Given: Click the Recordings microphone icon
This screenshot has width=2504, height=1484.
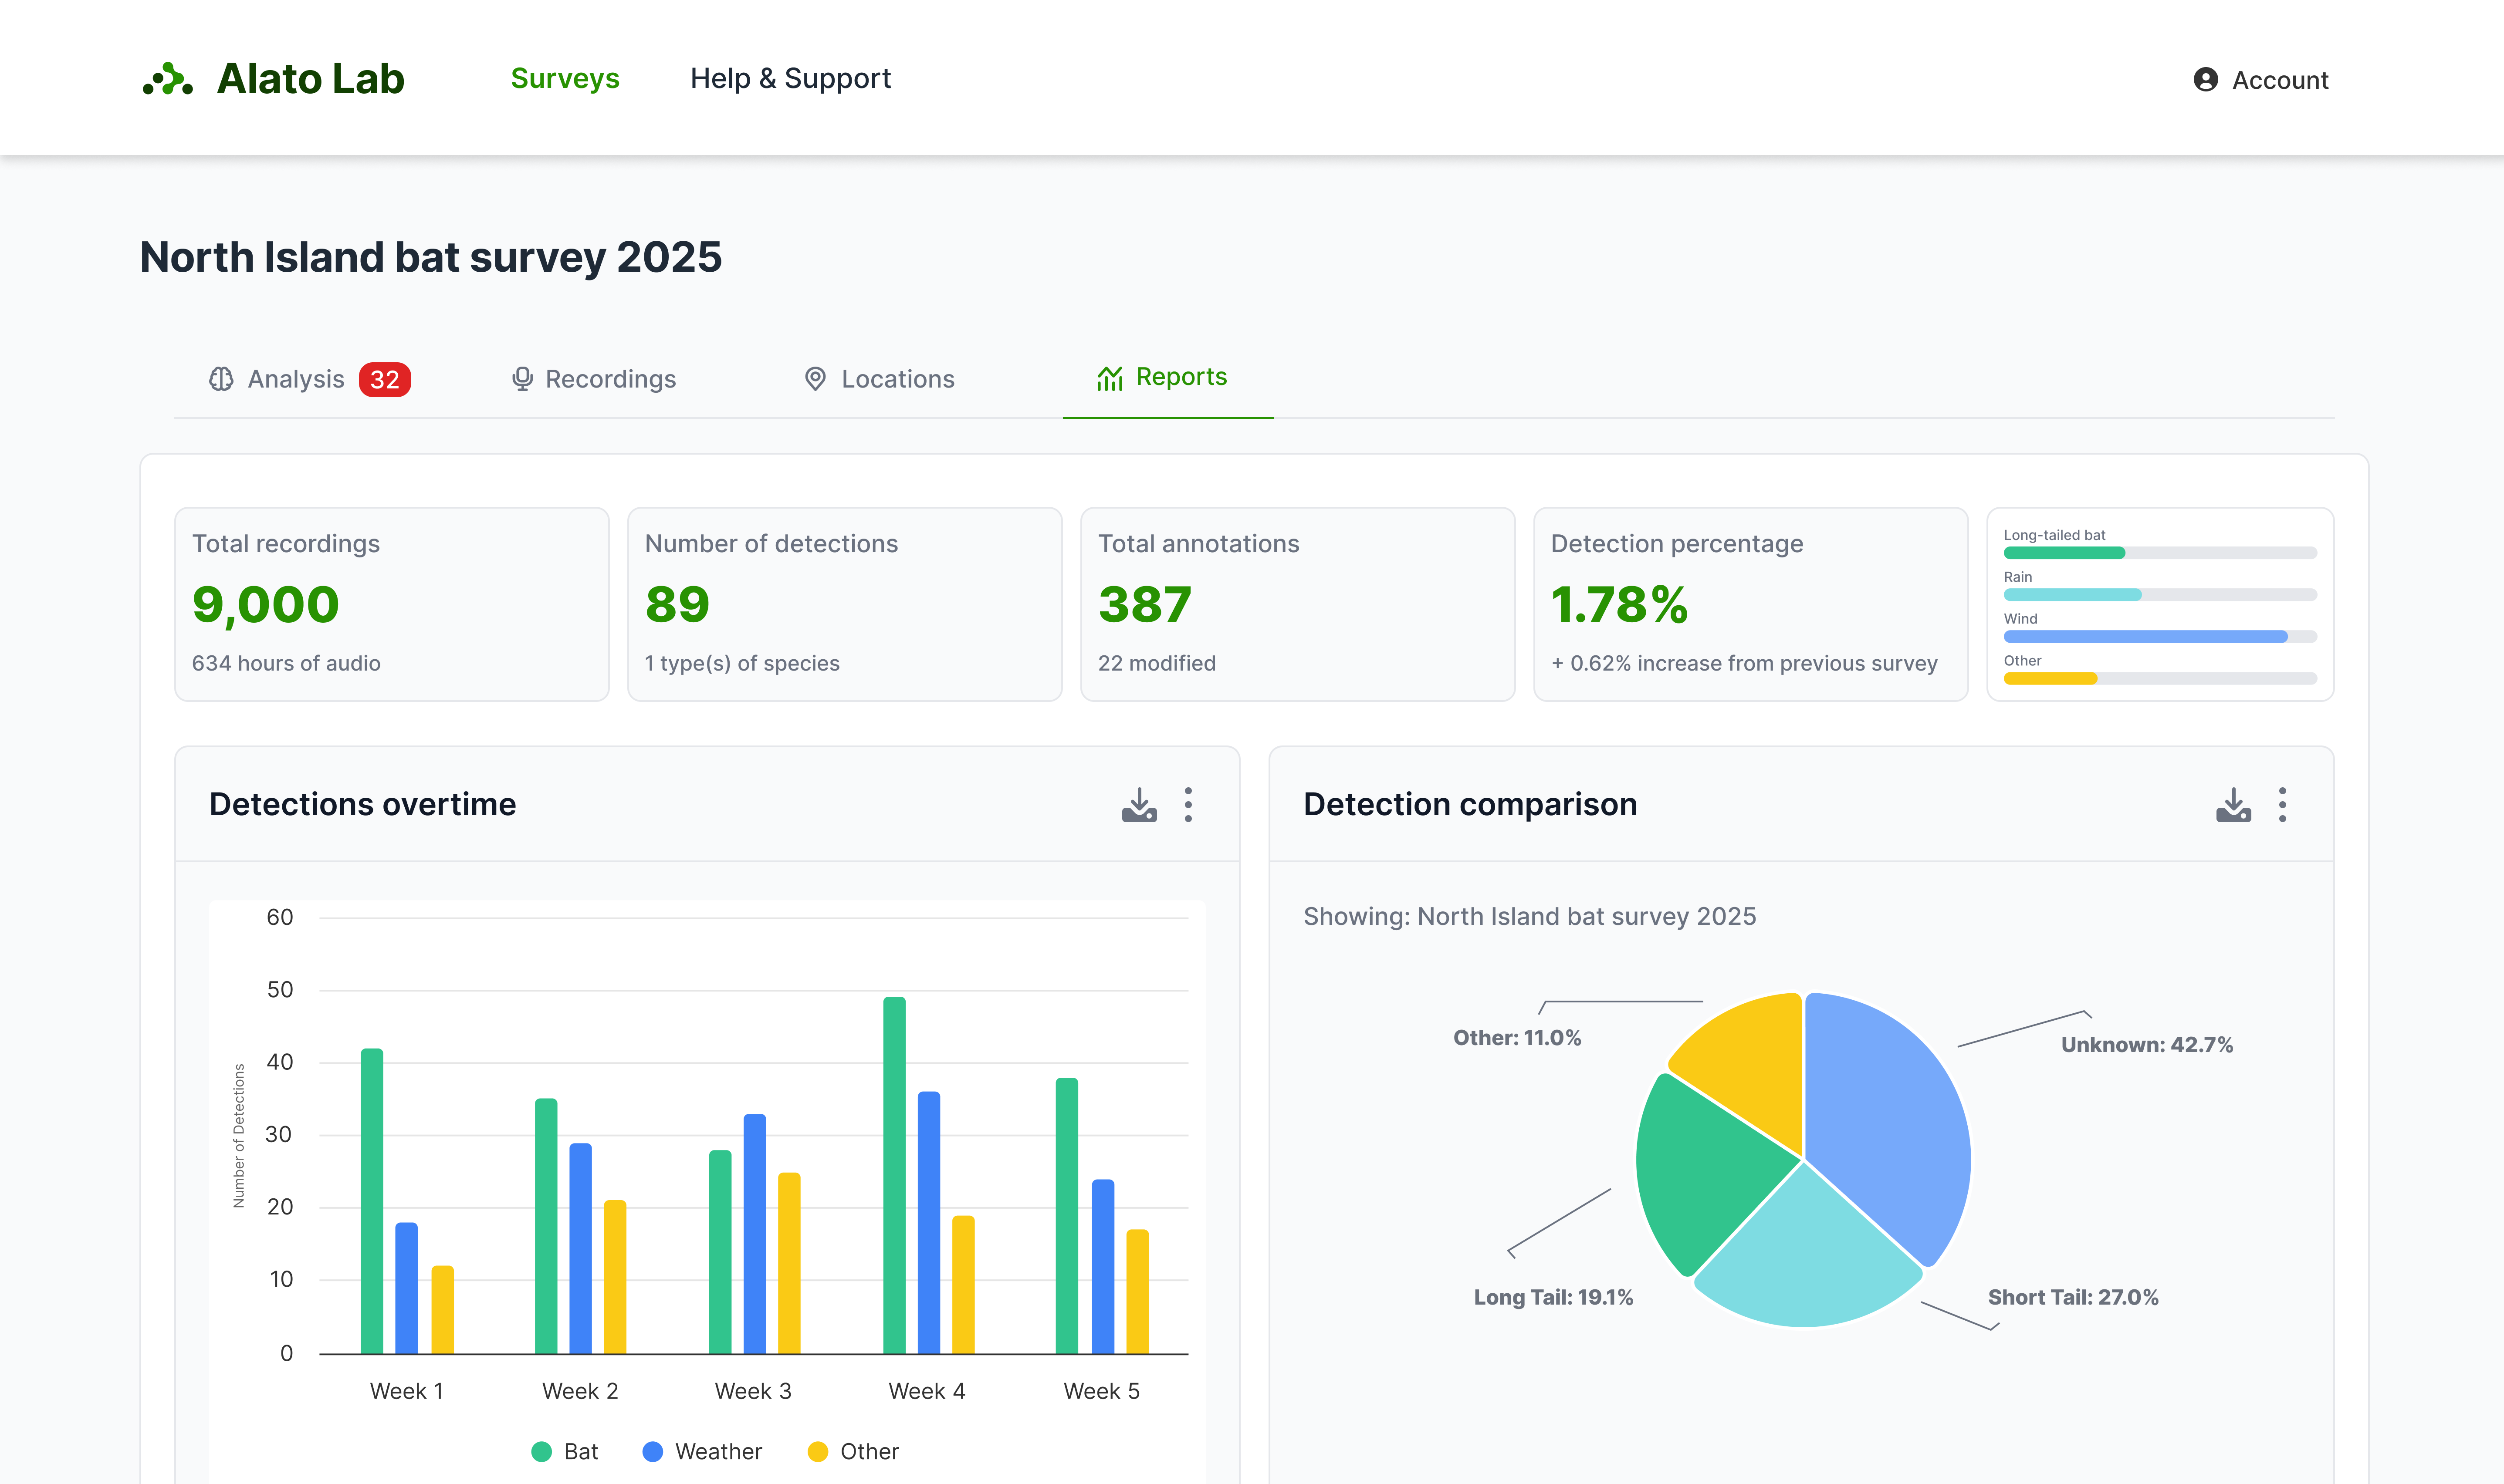Looking at the screenshot, I should 522,379.
